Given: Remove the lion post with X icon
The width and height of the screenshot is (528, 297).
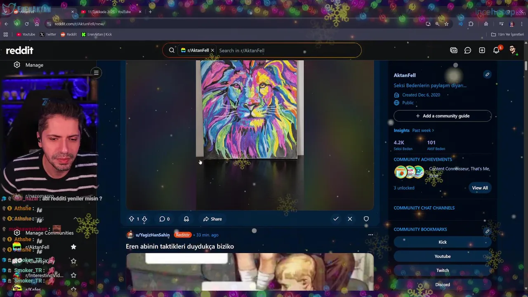Looking at the screenshot, I should pyautogui.click(x=350, y=219).
